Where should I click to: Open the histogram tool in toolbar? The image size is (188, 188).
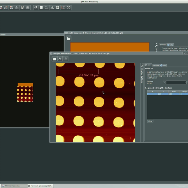pos(52,7)
